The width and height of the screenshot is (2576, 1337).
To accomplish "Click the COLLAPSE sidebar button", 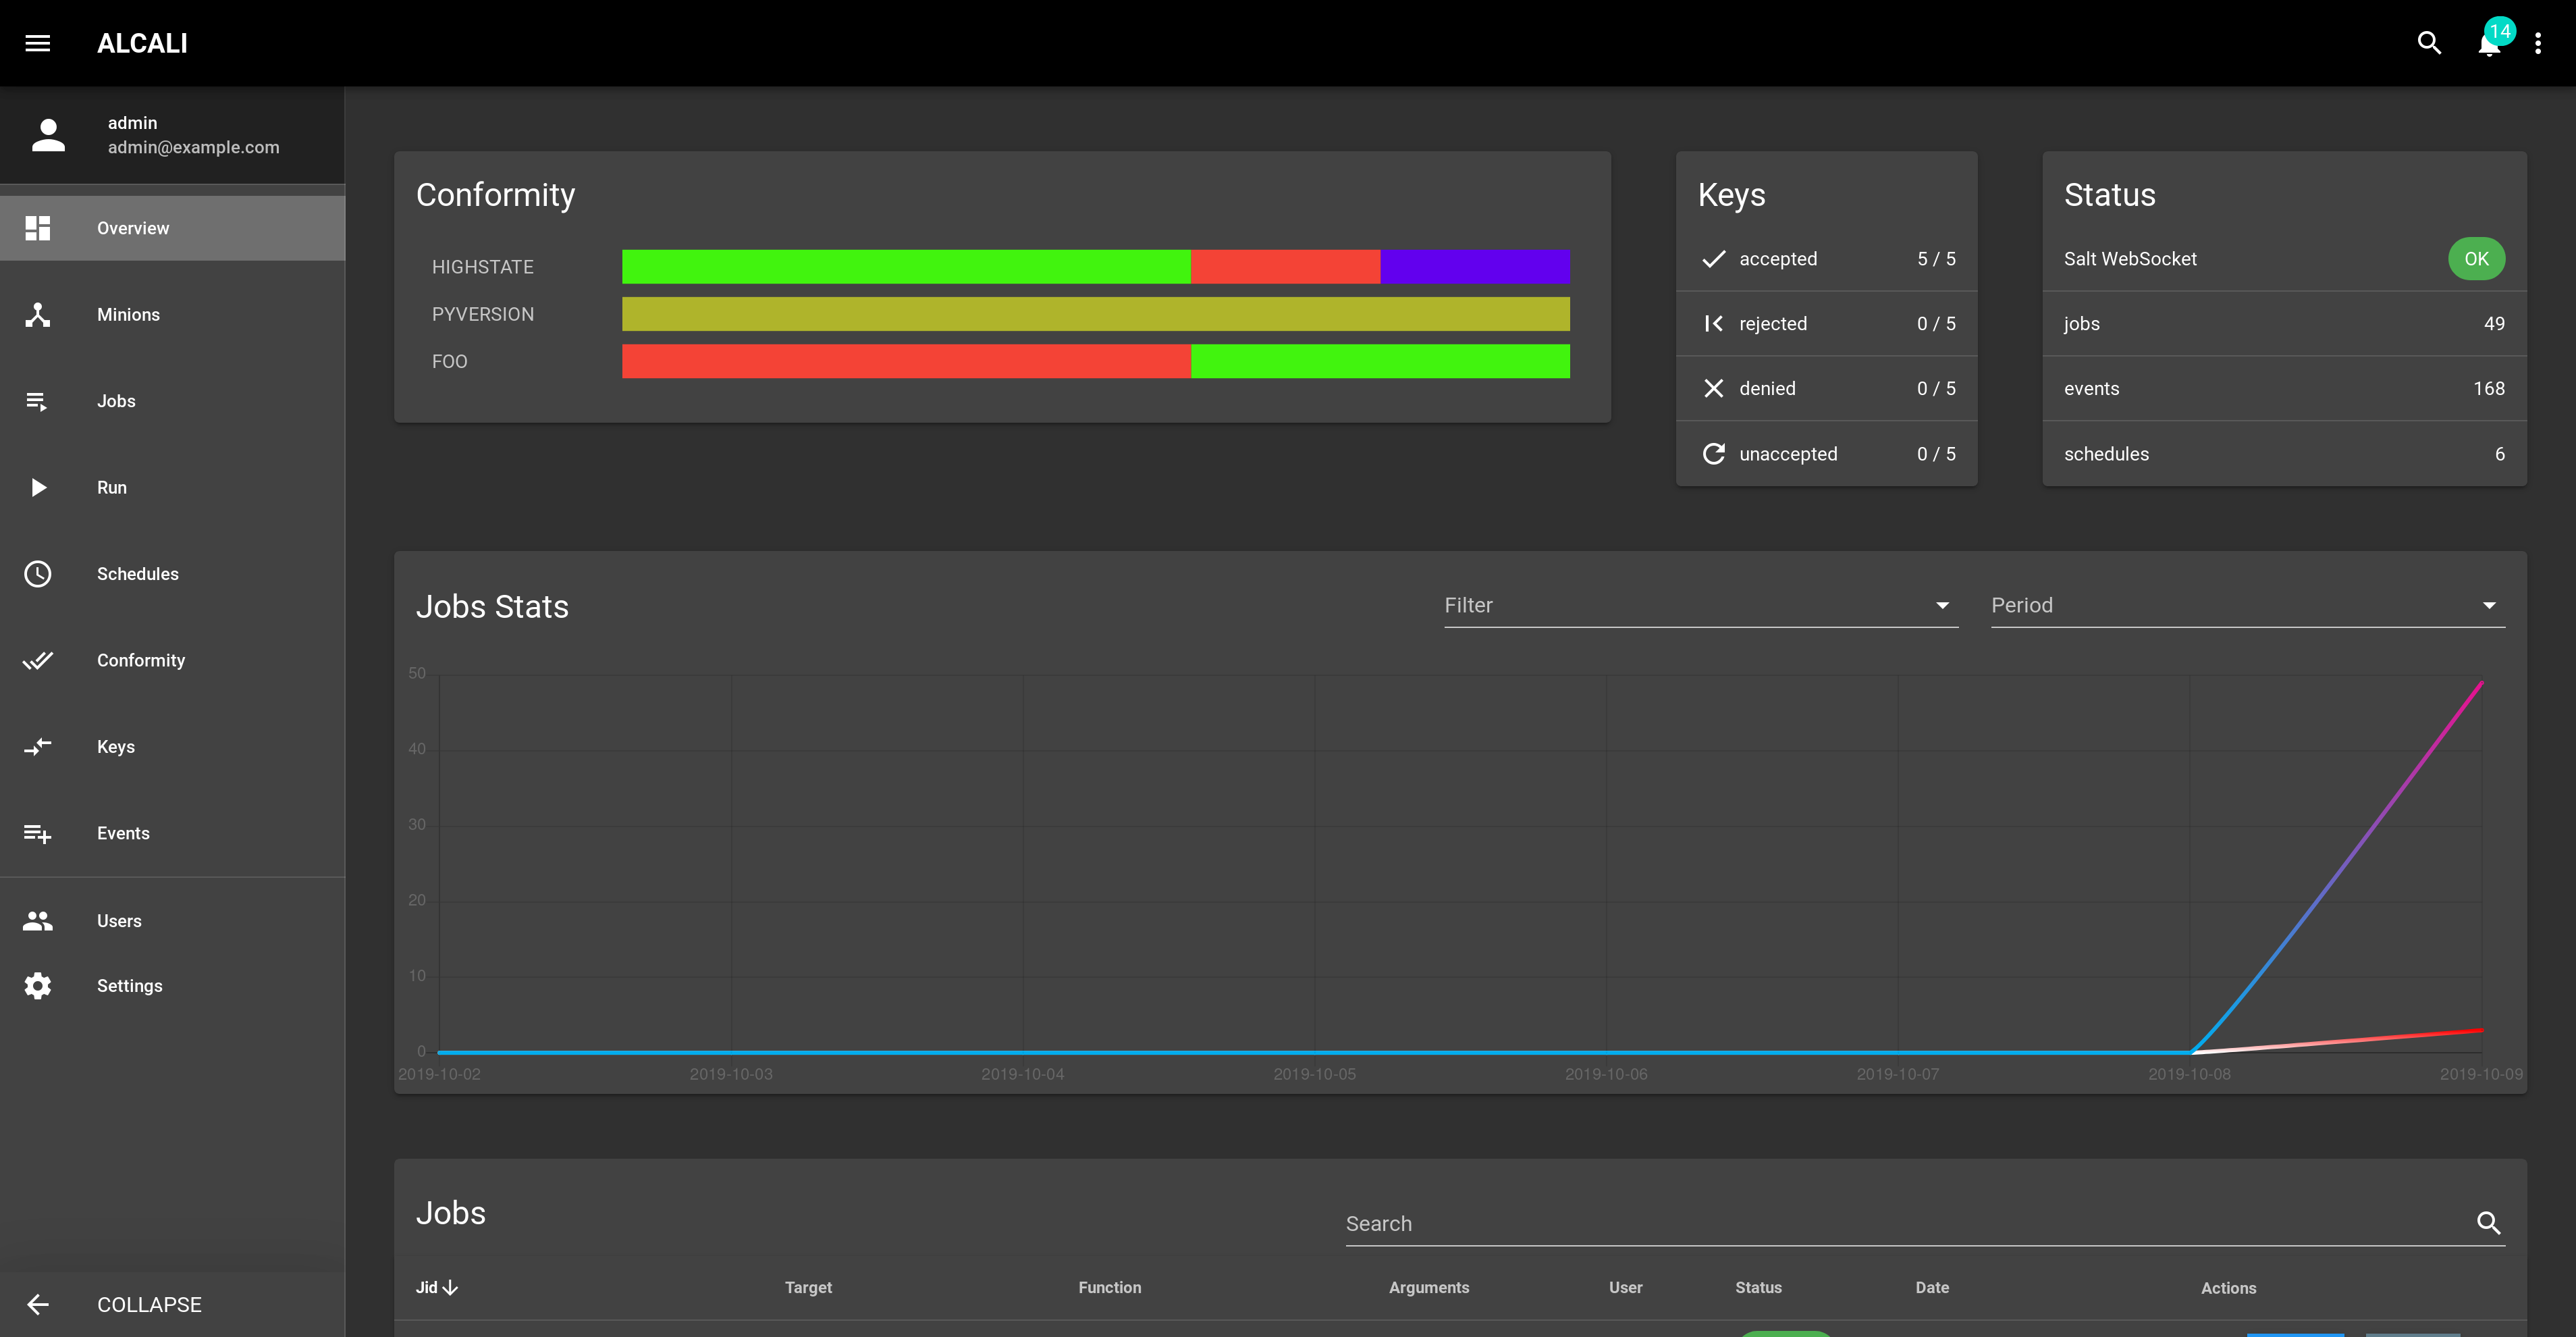I will pos(149,1305).
